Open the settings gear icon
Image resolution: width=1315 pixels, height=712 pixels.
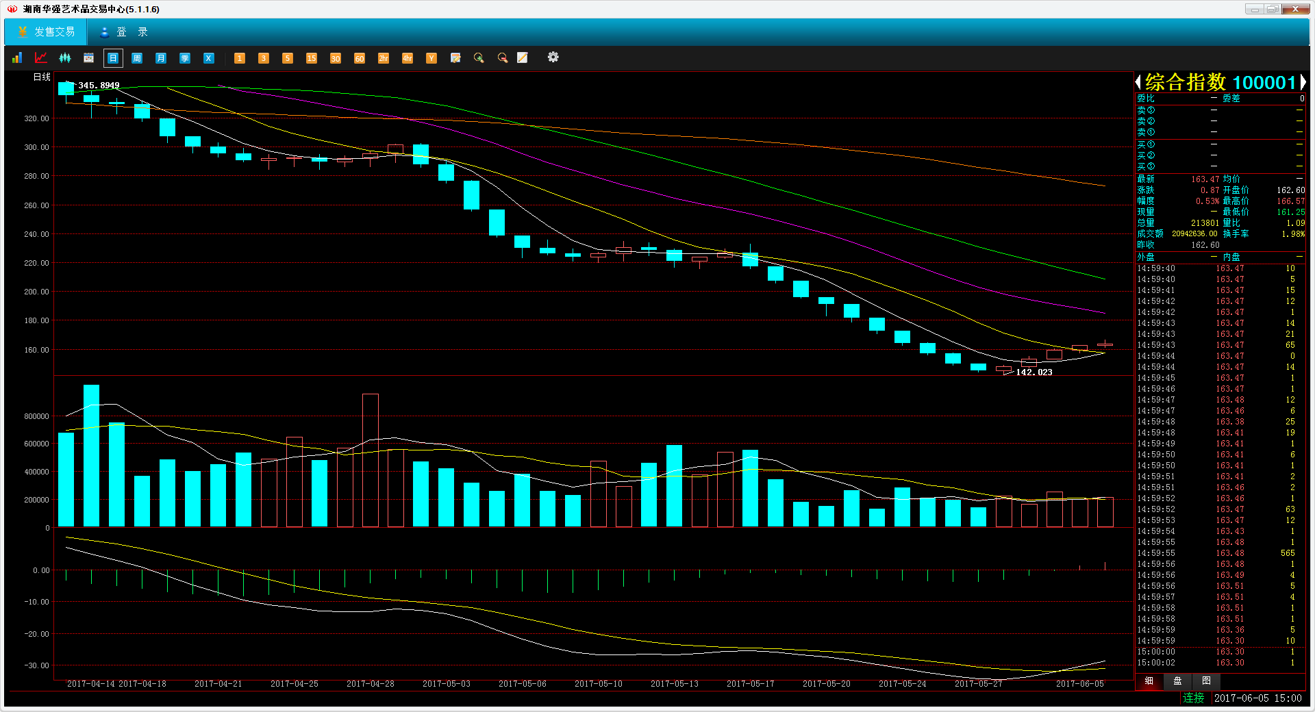click(553, 58)
